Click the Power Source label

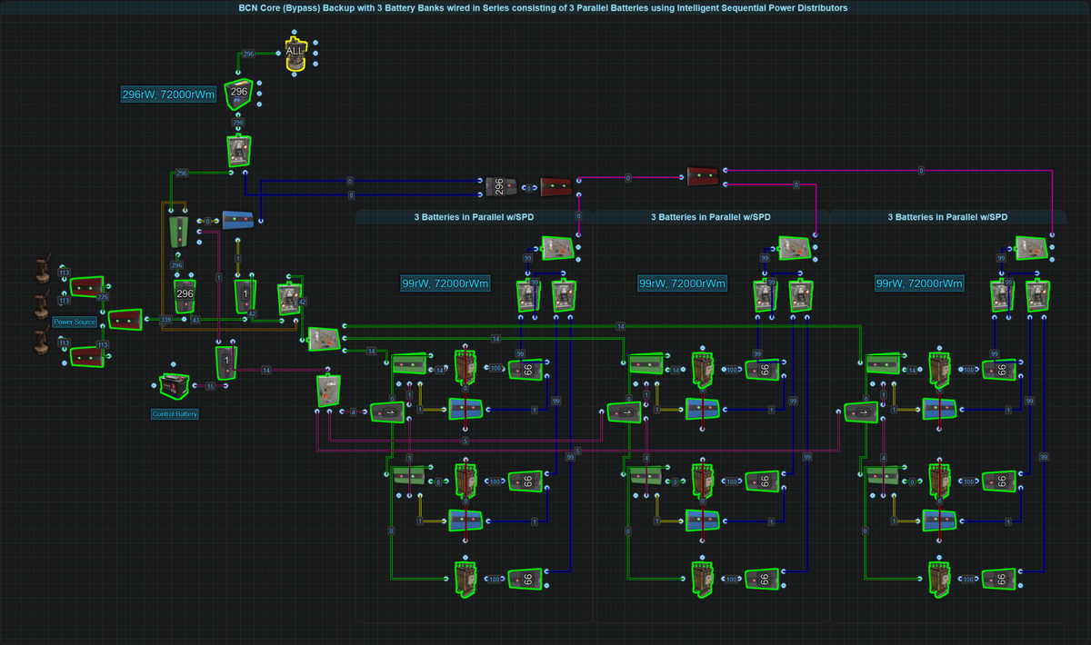(75, 322)
